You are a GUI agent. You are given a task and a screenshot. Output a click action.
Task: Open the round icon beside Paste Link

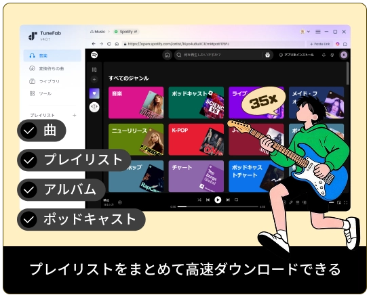point(338,44)
